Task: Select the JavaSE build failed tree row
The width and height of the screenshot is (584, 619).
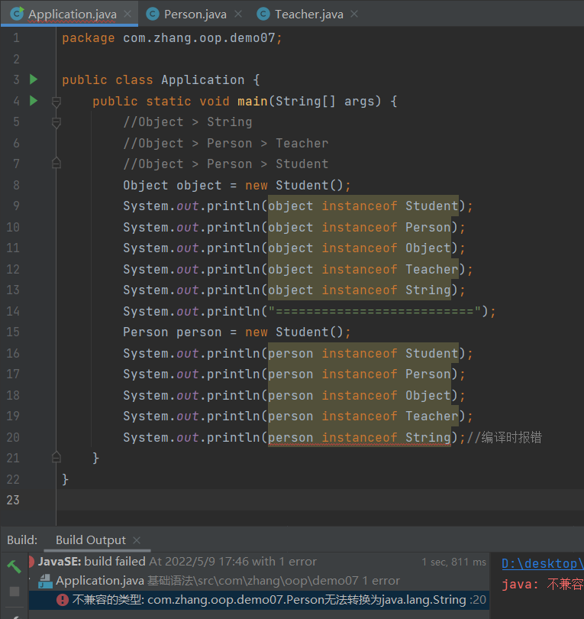Action: pos(259,562)
